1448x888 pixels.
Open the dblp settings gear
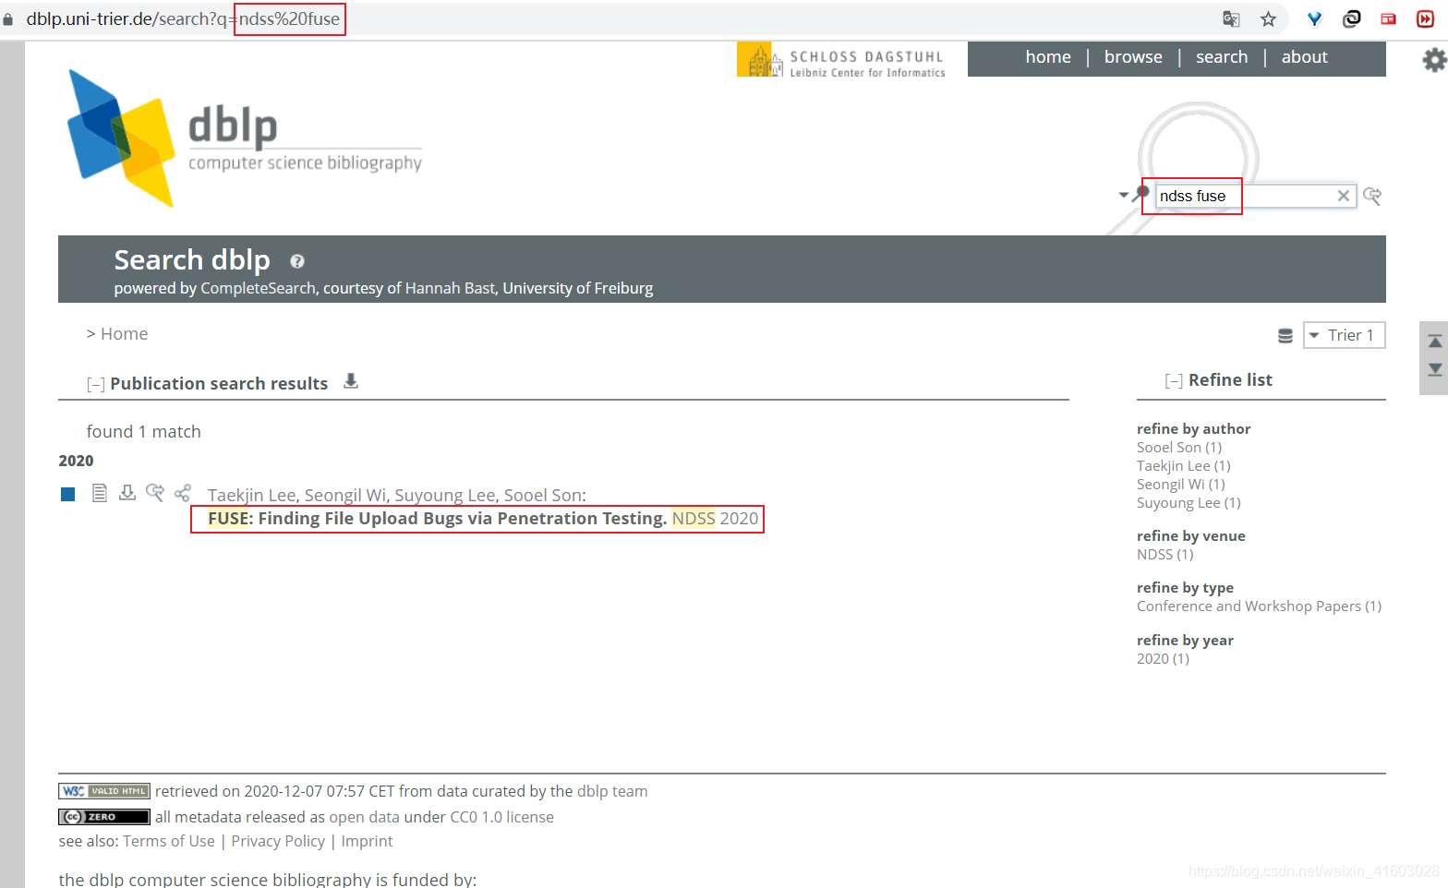[1434, 60]
